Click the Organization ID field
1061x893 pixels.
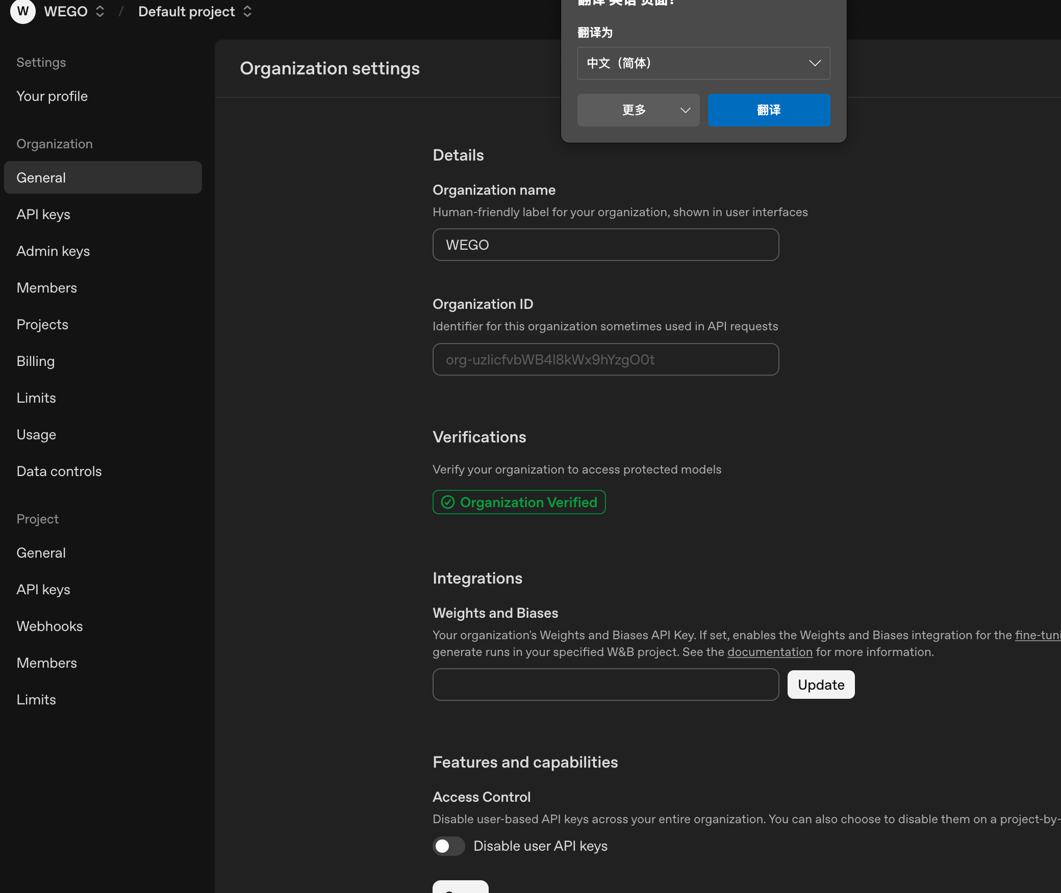pos(605,359)
